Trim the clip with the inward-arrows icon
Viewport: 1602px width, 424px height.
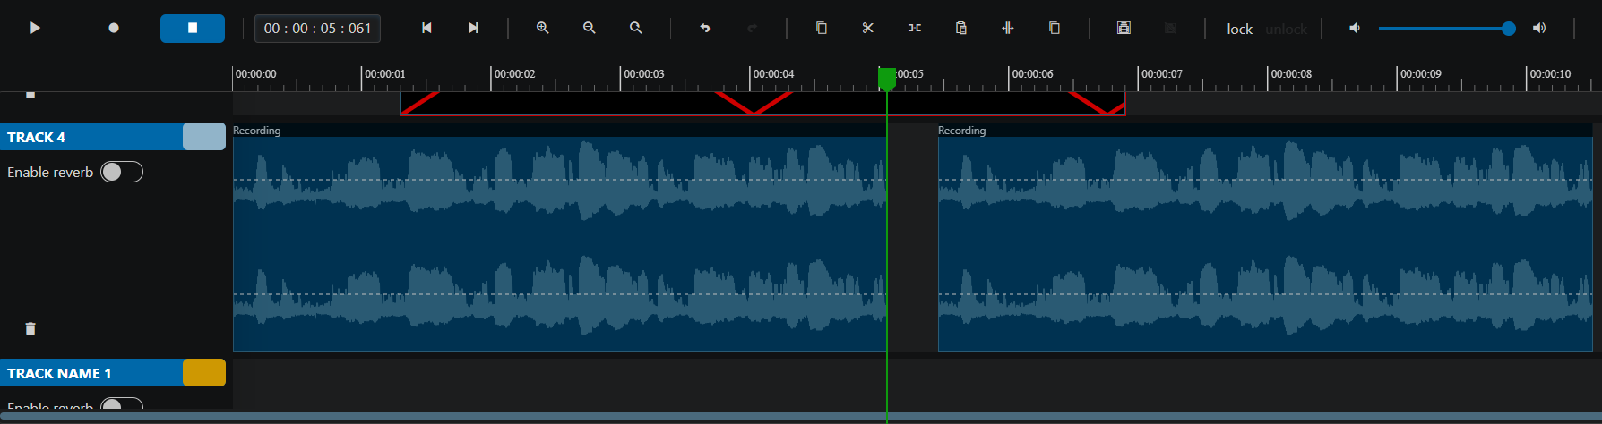click(915, 28)
